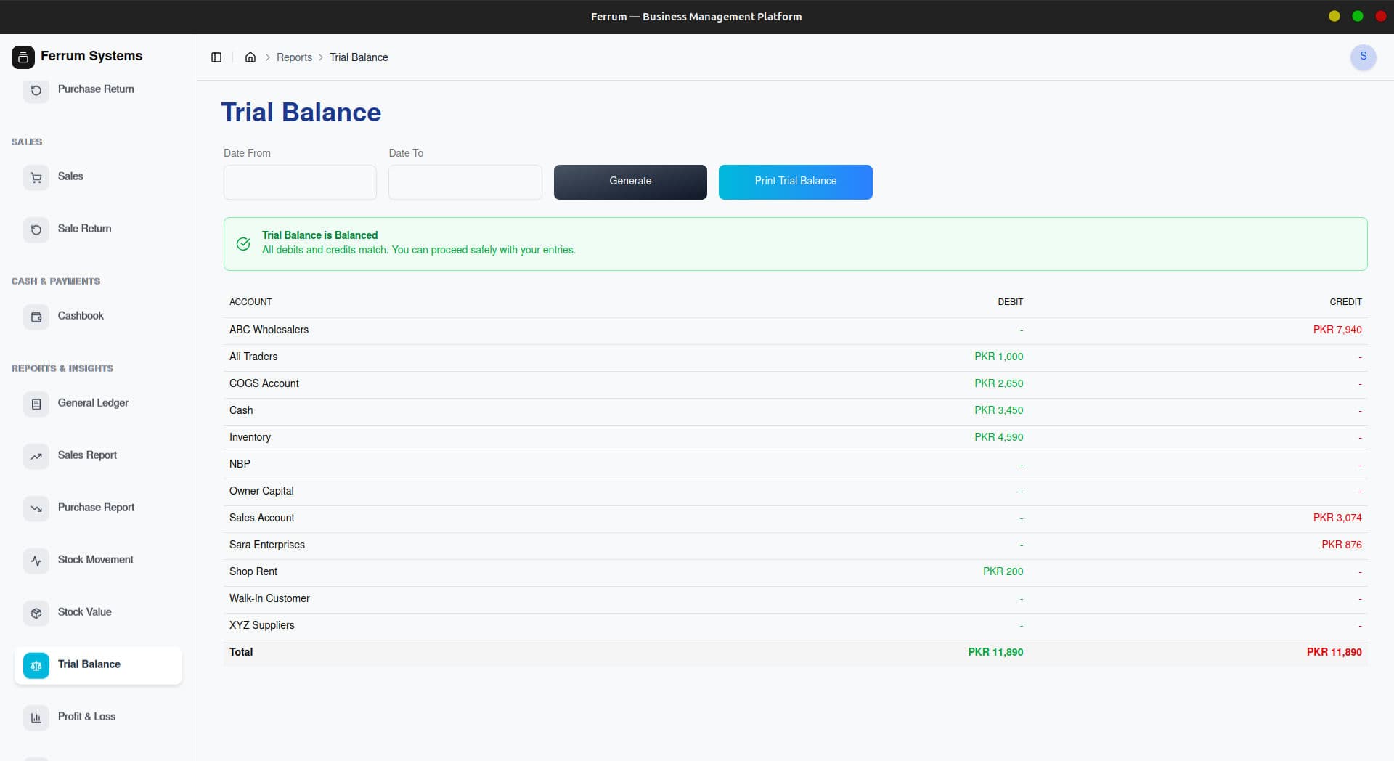Click the Cashbook wallet icon
Viewport: 1394px width, 761px height.
click(x=36, y=317)
